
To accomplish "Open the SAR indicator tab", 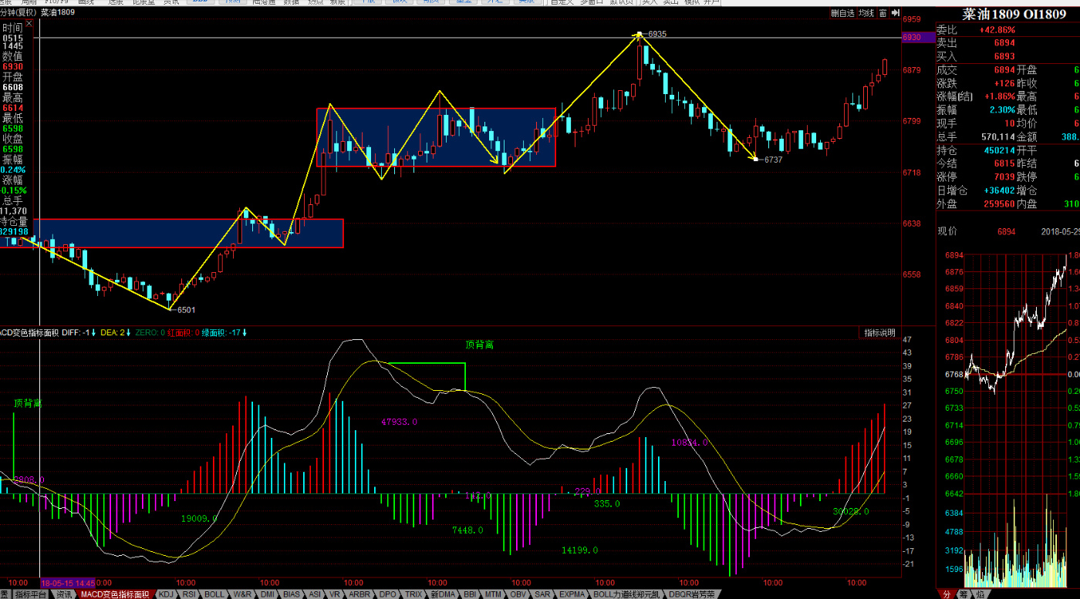I will pyautogui.click(x=542, y=594).
